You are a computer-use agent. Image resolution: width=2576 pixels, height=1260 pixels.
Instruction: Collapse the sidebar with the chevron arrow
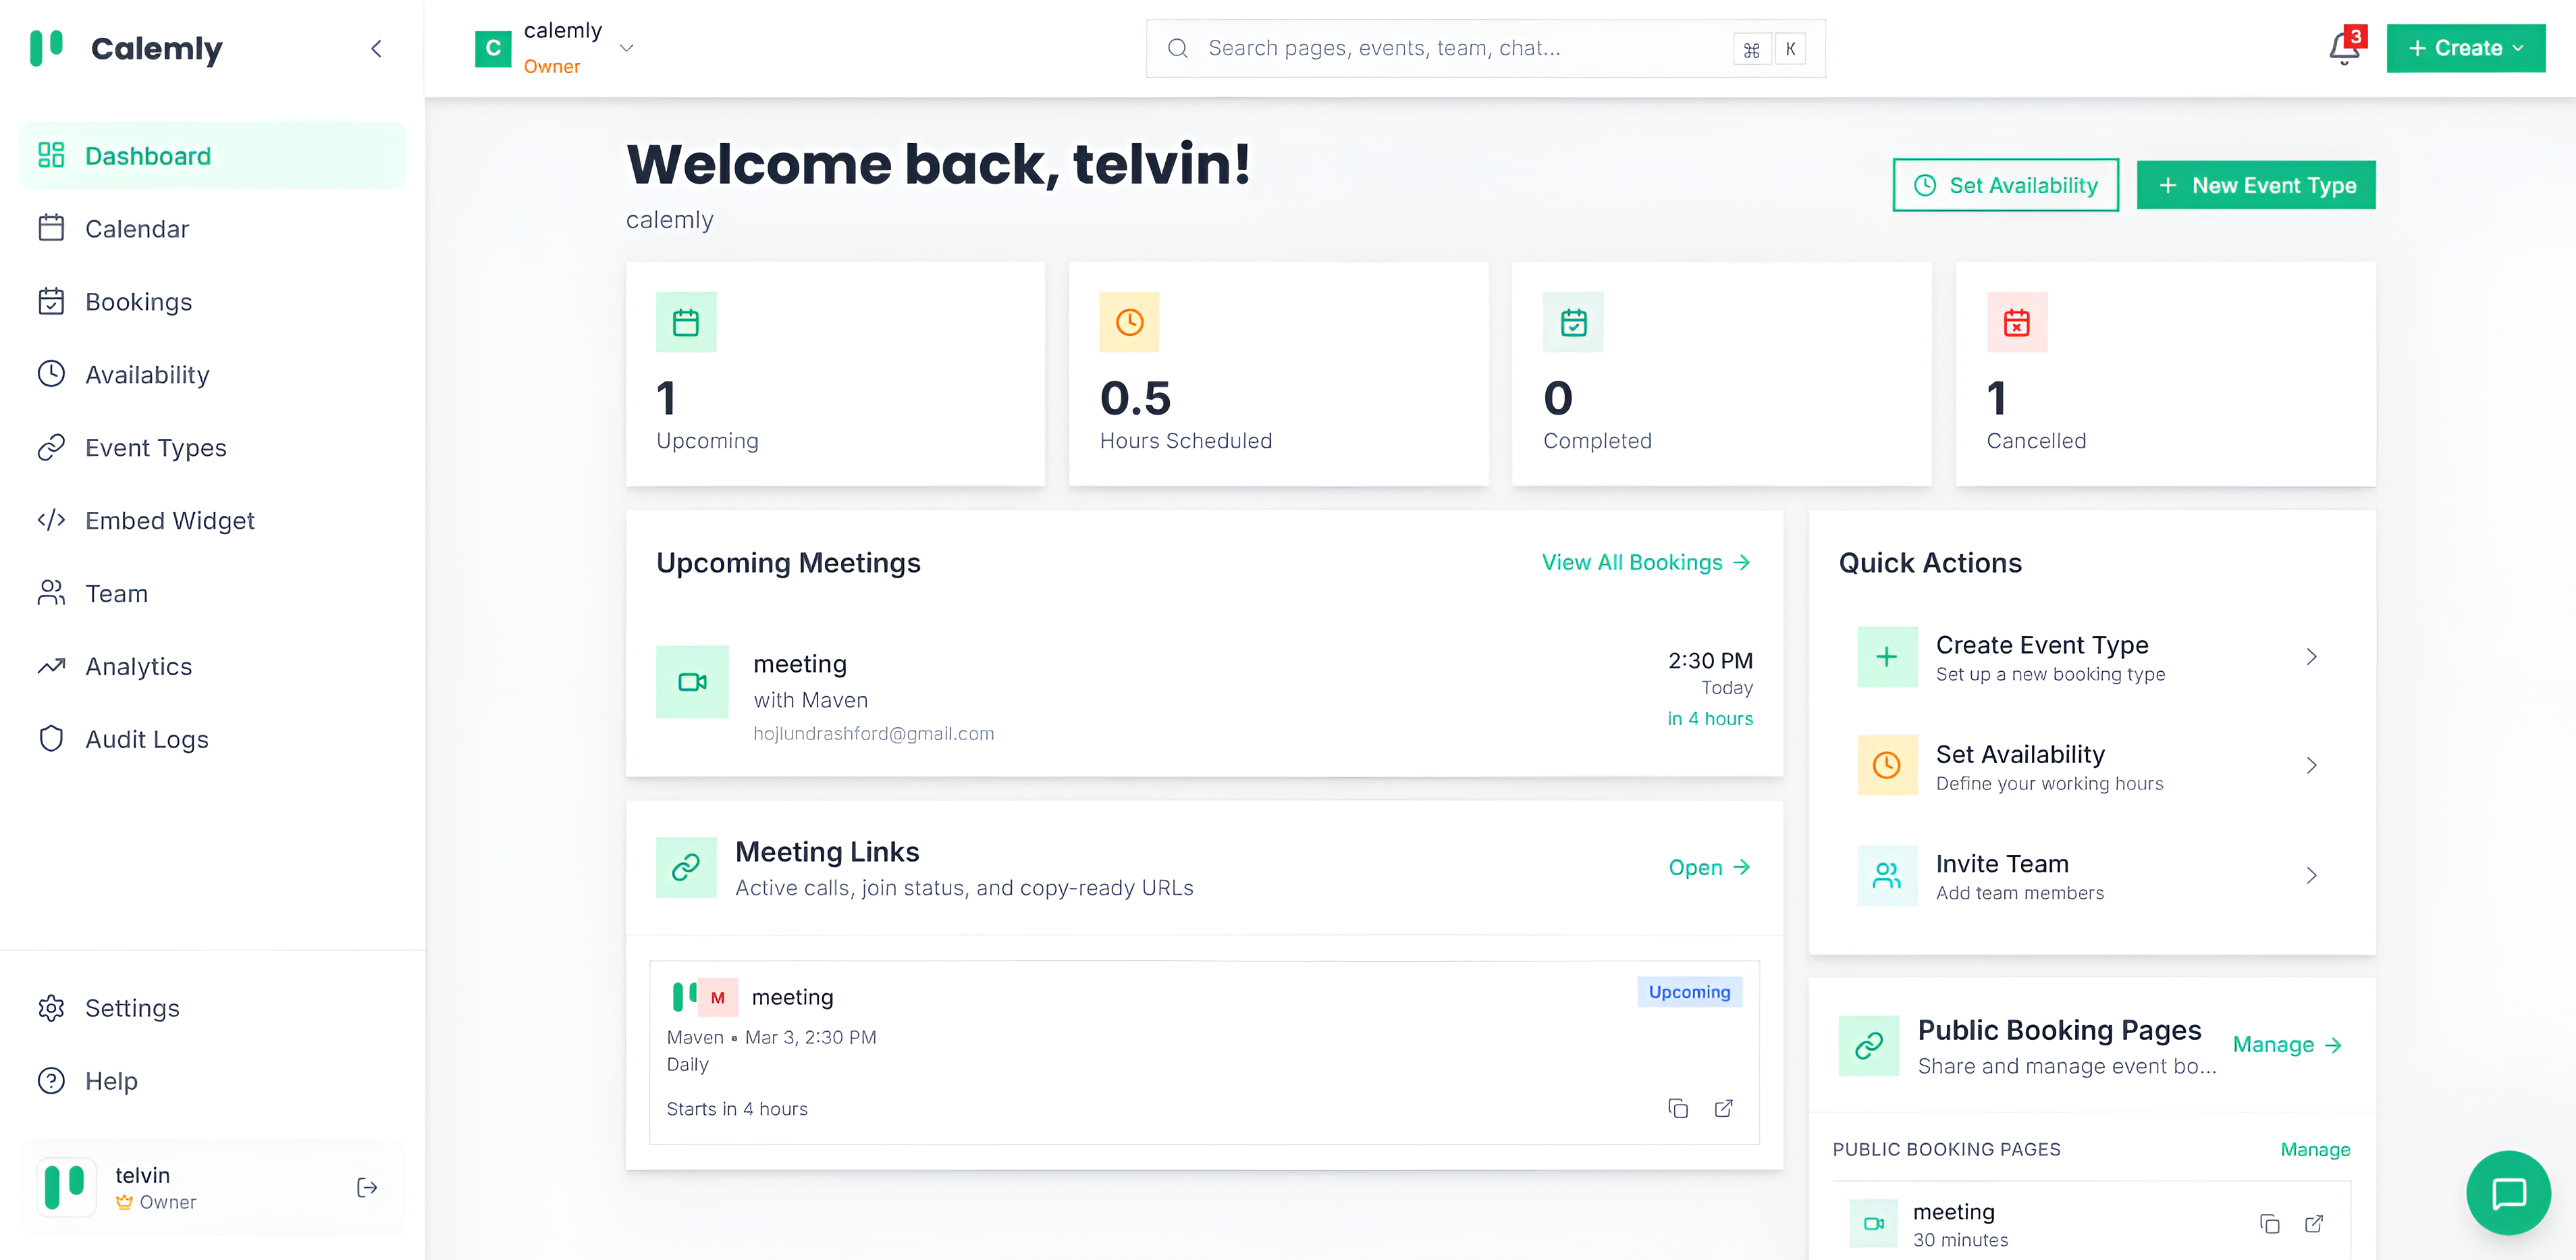(376, 48)
